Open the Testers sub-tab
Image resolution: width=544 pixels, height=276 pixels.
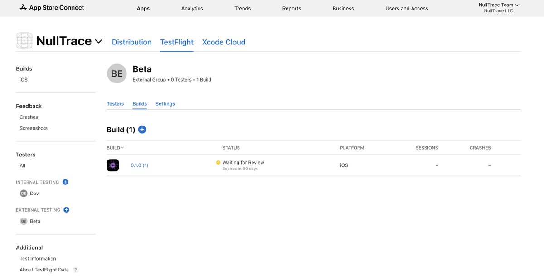pos(115,104)
